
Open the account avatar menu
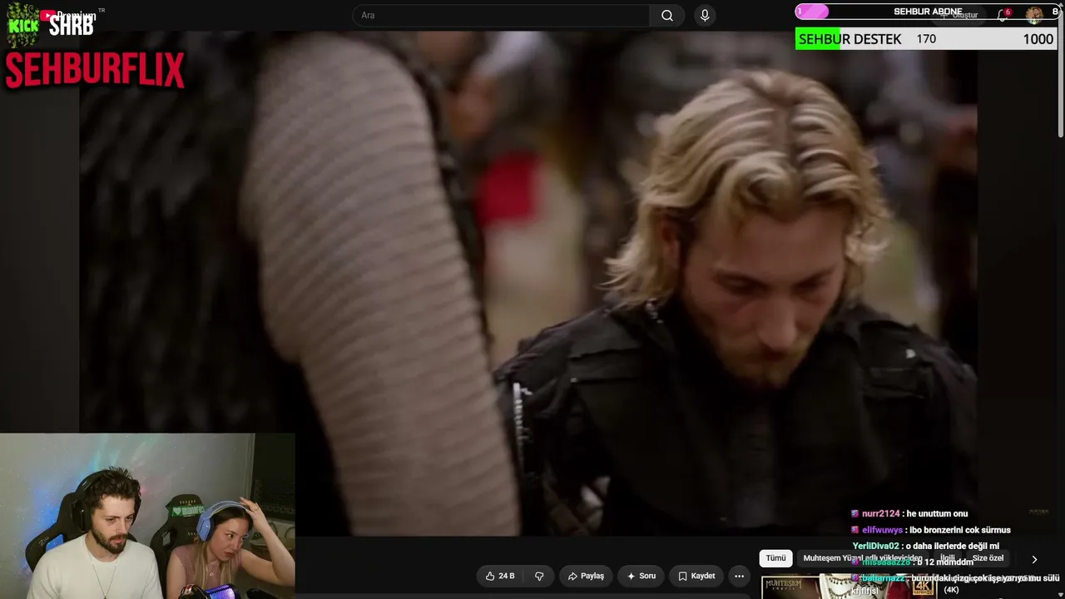1034,14
